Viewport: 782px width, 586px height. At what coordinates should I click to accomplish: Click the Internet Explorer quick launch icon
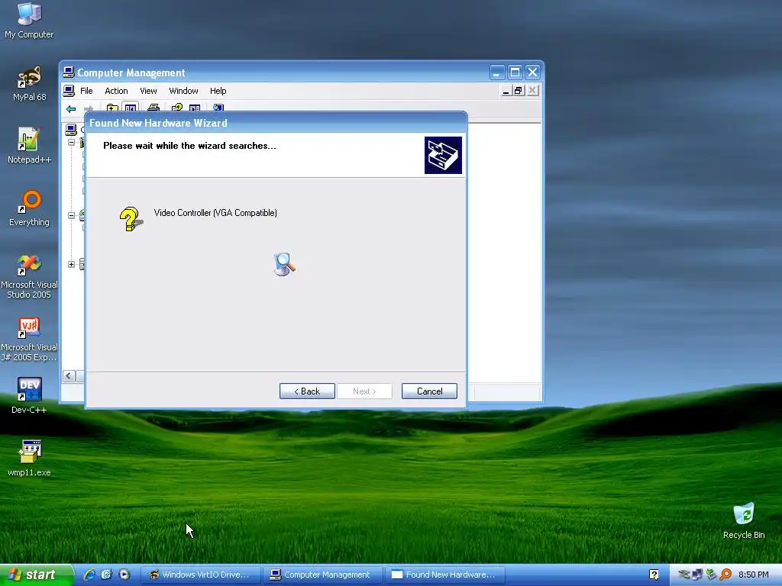tap(90, 575)
